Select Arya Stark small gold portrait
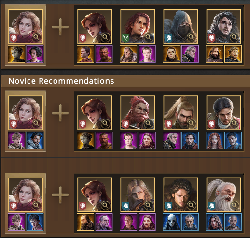The width and height of the screenshot is (250, 238). [x=171, y=54]
